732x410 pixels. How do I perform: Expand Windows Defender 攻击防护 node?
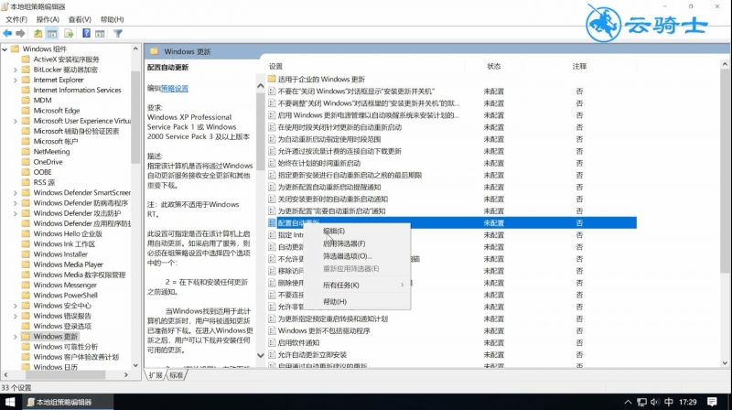click(16, 213)
